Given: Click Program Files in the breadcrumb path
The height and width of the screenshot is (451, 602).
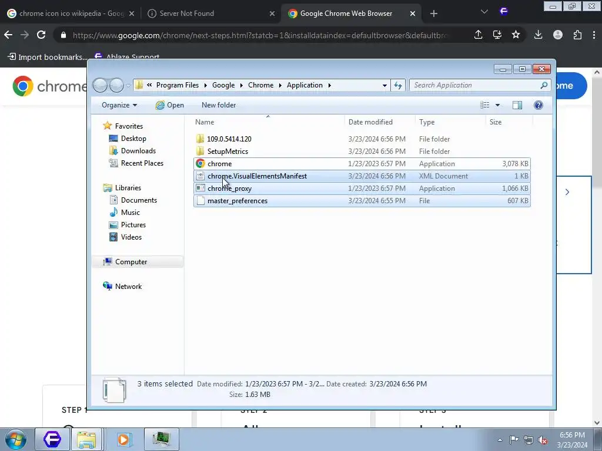Looking at the screenshot, I should click(178, 85).
